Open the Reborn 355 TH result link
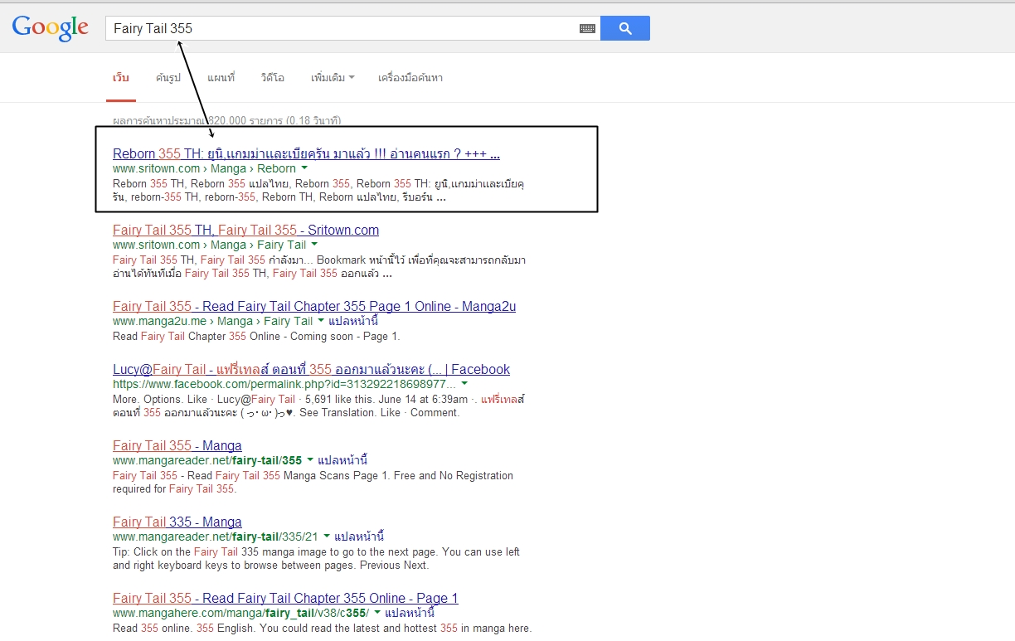 (306, 153)
